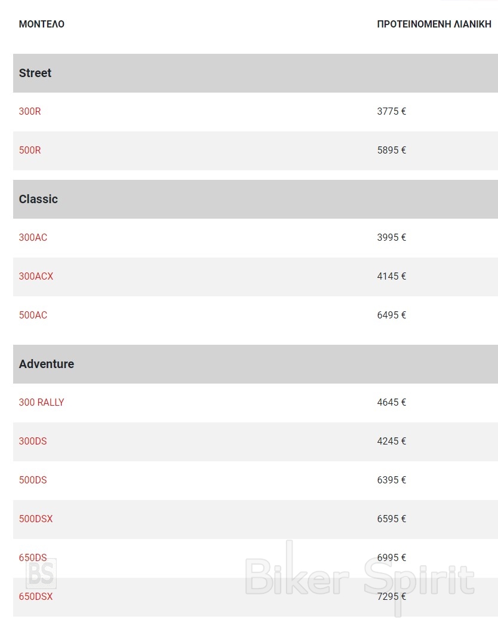Screen dimensions: 498x619
Task: Click the Street category header row
Action: pos(255,73)
